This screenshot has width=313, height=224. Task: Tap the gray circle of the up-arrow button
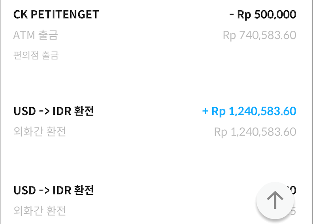pos(275,200)
